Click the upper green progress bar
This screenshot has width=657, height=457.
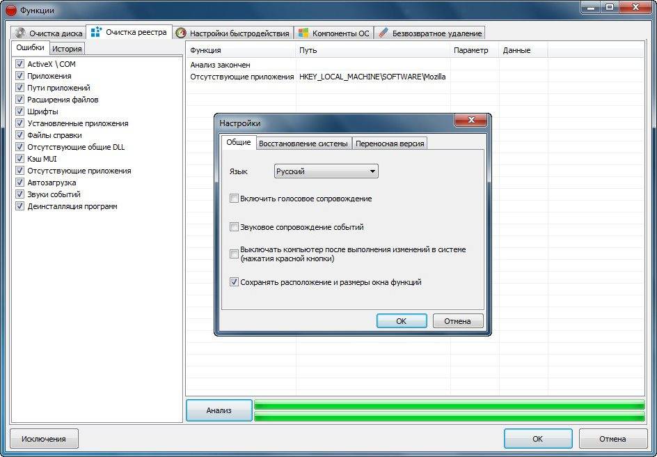(449, 405)
